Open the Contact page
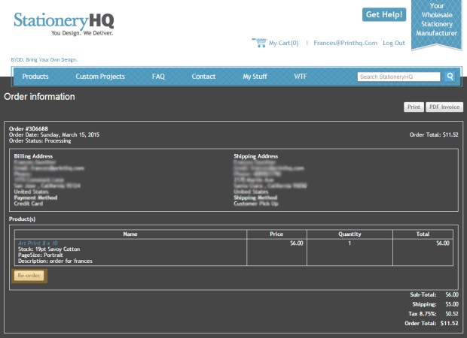 click(203, 77)
